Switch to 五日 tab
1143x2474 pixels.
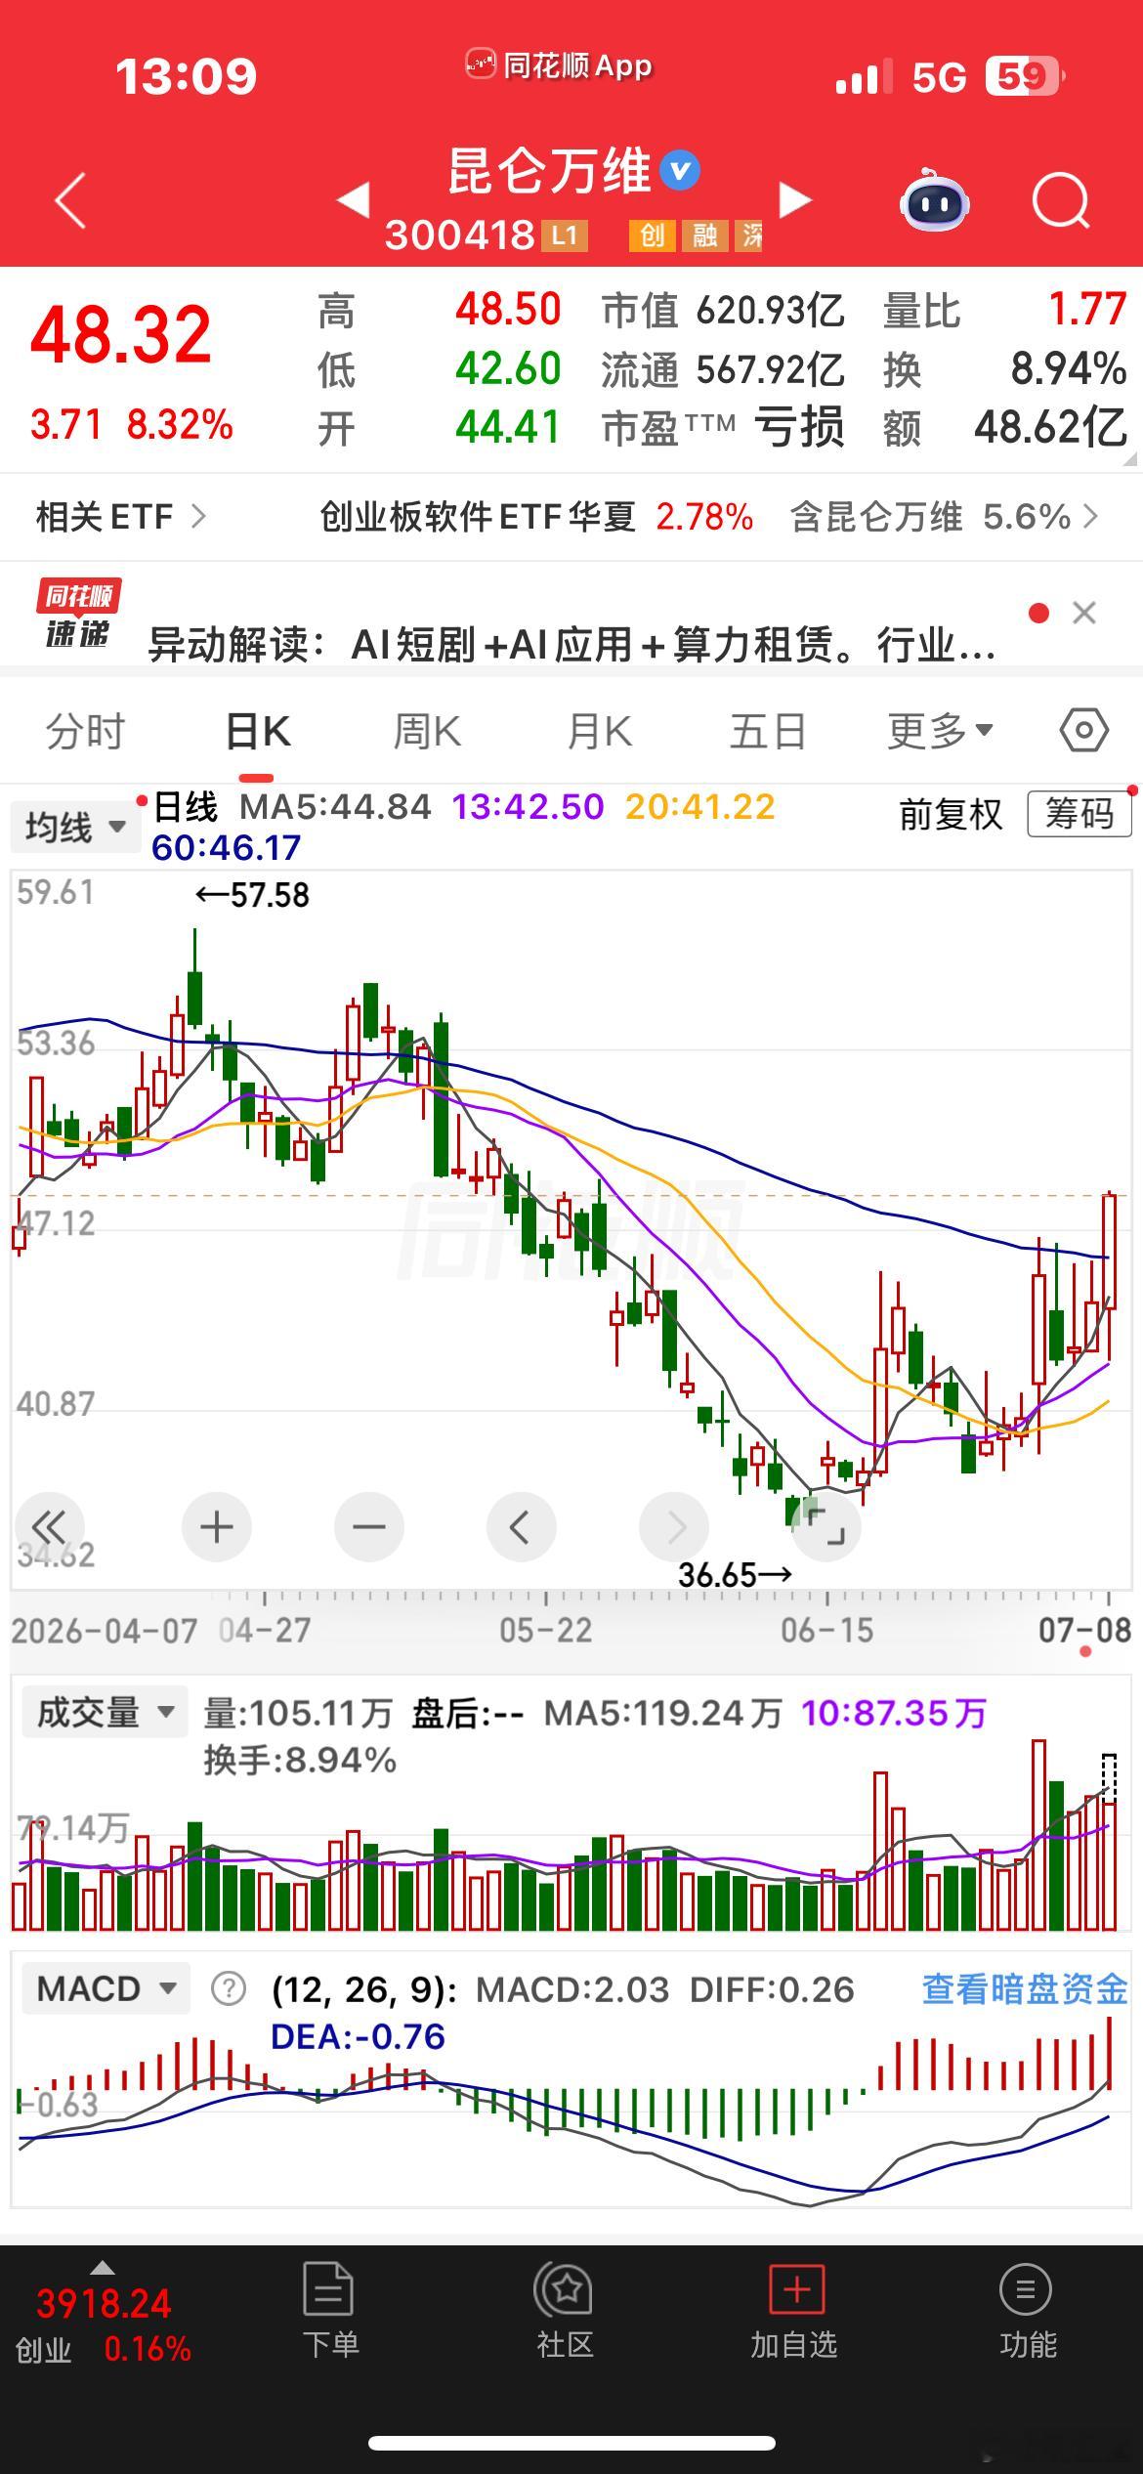[768, 731]
